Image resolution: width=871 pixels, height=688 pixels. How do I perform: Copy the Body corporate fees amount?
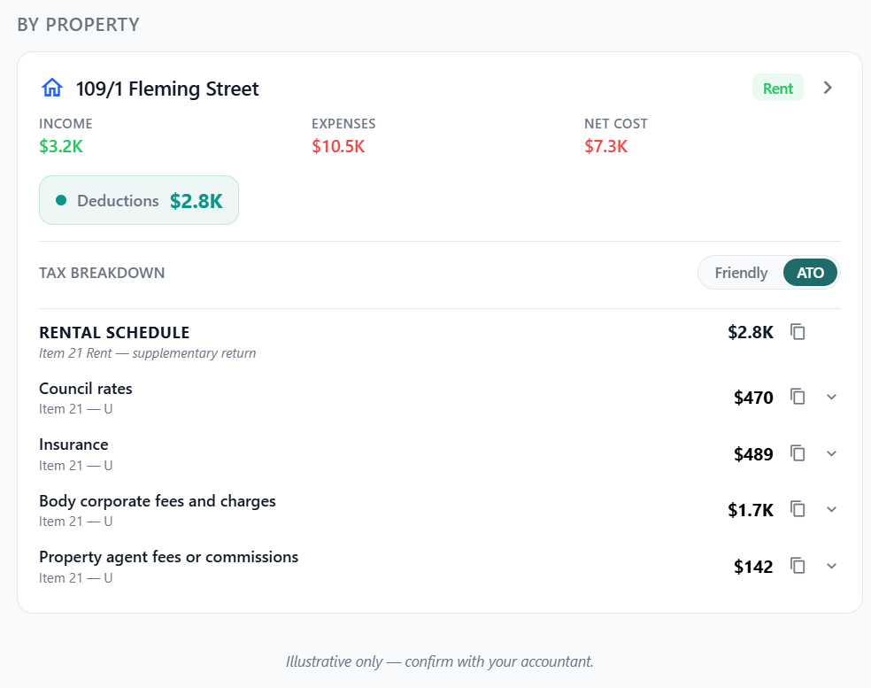pyautogui.click(x=798, y=509)
